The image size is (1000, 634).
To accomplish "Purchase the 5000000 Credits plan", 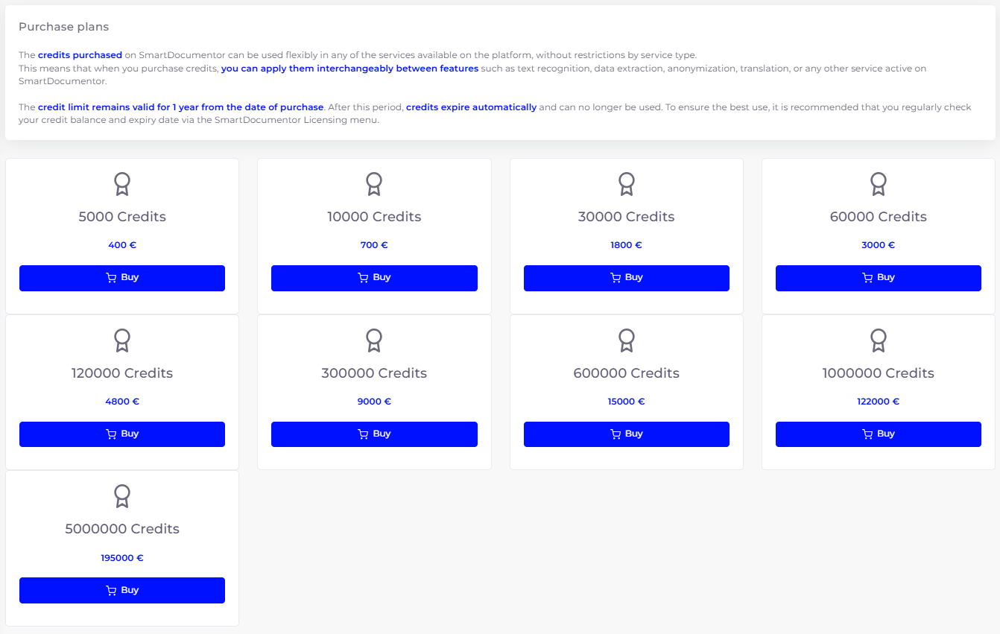I will (x=122, y=590).
